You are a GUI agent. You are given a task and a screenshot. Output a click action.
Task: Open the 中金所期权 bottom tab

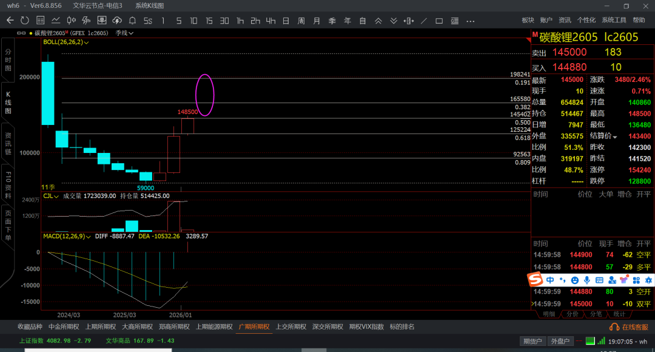(64, 327)
